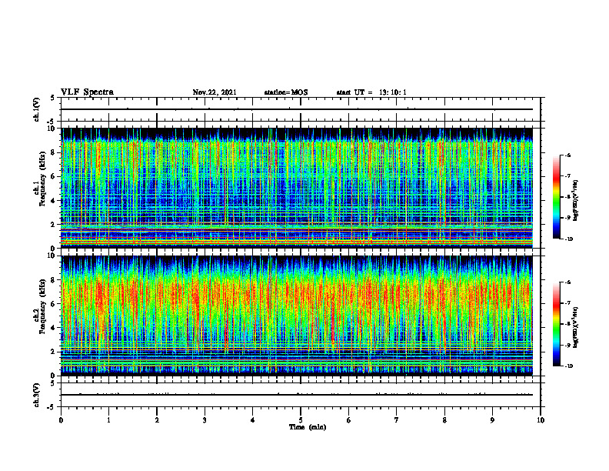Click time-axis tick label "4"
609x471 pixels.
(253, 420)
